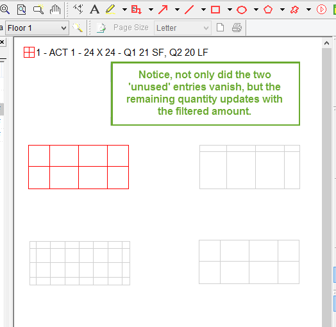The width and height of the screenshot is (336, 327).
Task: Click the red ACT 1 takeoff grid
Action: [x=78, y=167]
